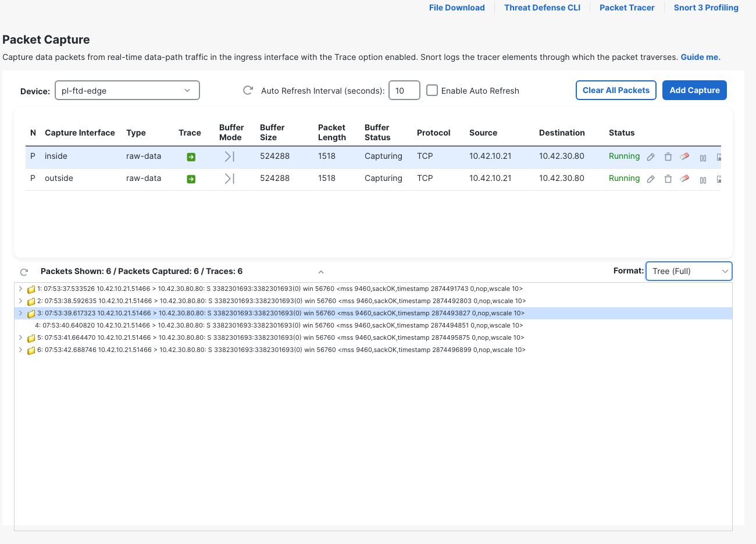Enable the Auto Refresh checkbox
The width and height of the screenshot is (756, 544).
[x=432, y=90]
